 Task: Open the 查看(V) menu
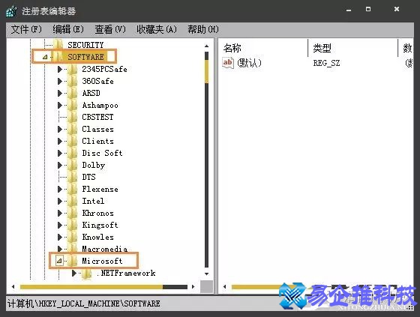point(110,29)
